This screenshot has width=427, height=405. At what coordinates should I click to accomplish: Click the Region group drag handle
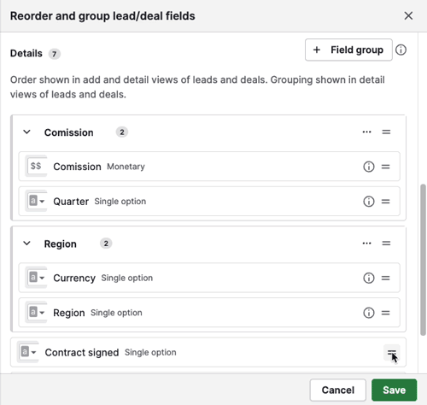386,244
